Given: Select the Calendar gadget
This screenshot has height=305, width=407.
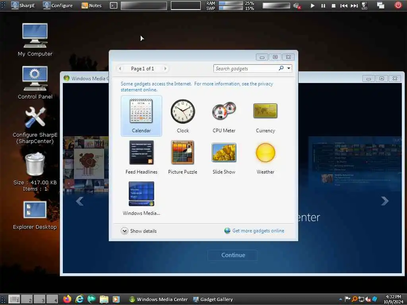Looking at the screenshot, I should pyautogui.click(x=141, y=116).
